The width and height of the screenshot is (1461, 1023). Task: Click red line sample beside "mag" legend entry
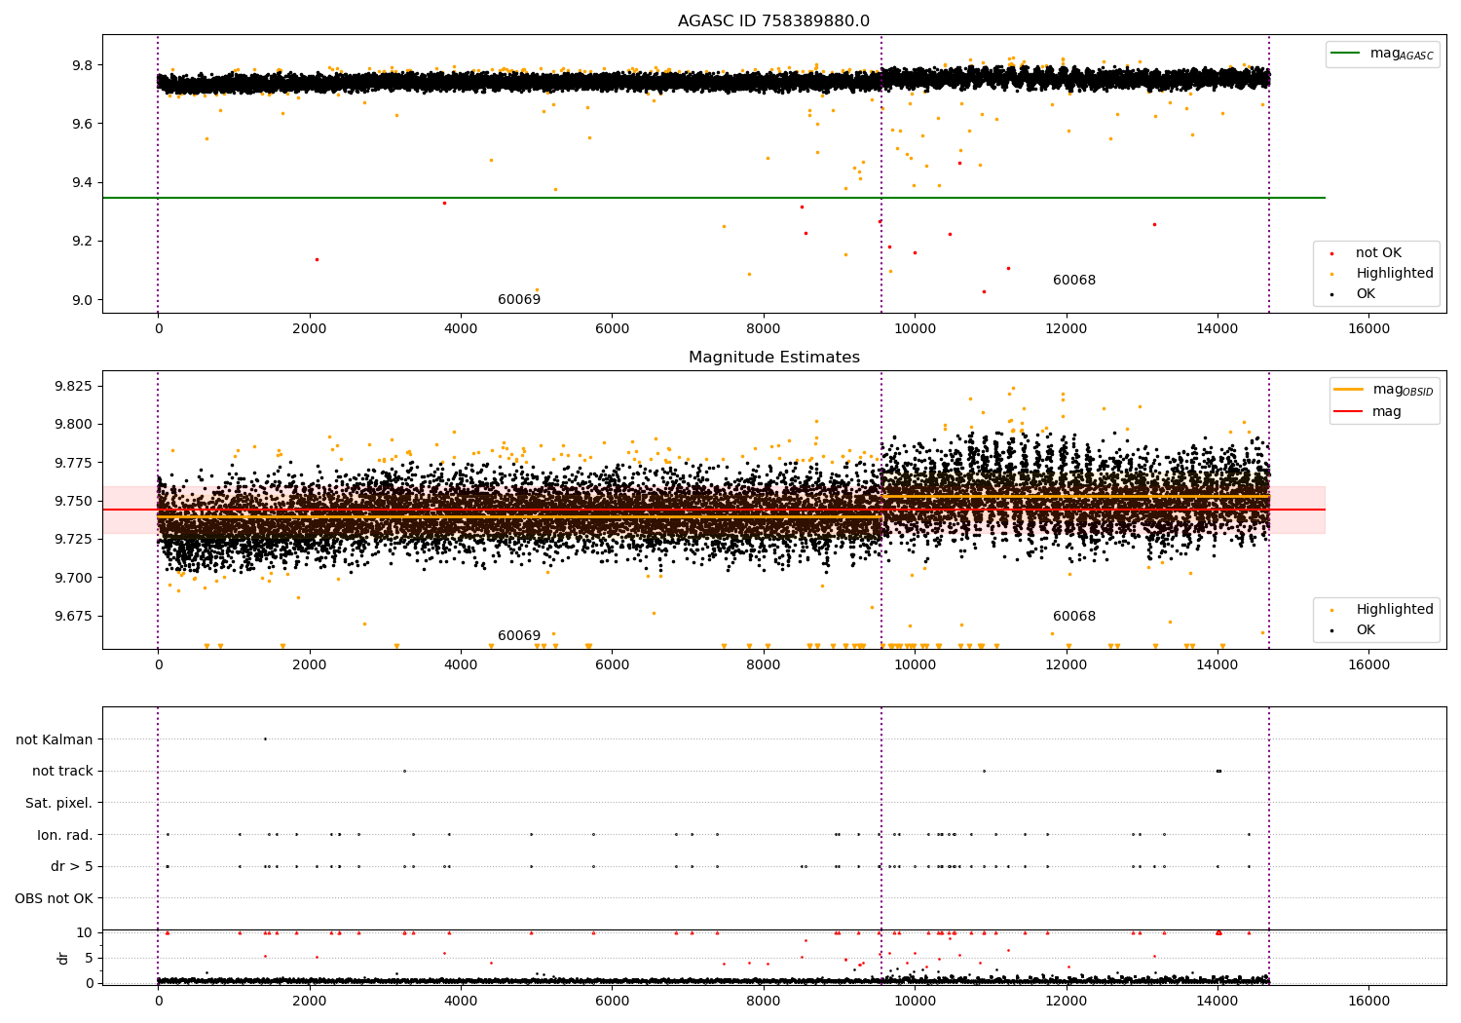click(x=1349, y=411)
